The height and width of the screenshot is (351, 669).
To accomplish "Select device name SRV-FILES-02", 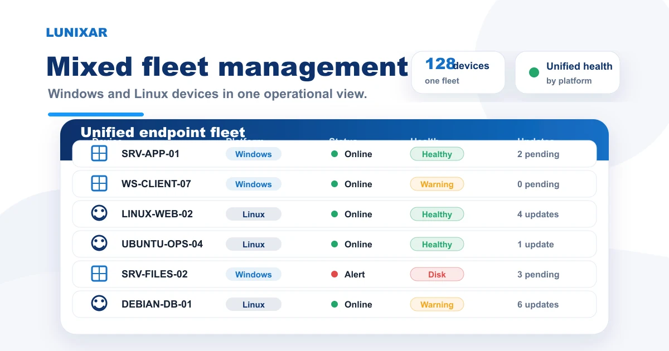I will [x=155, y=274].
